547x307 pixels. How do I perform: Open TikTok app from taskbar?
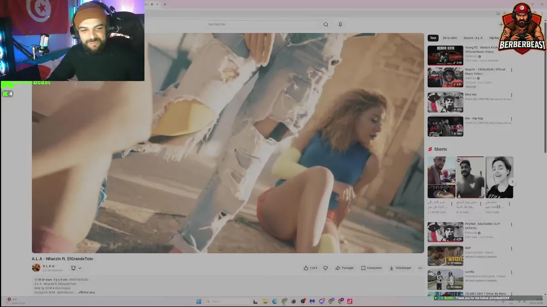coord(350,301)
